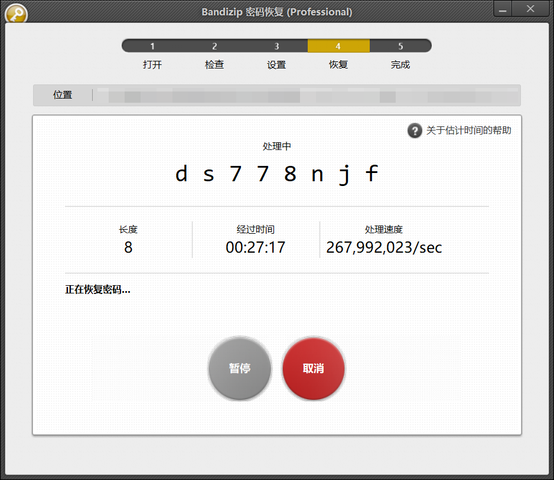Click the question mark help icon
This screenshot has height=480, width=554.
tap(415, 130)
